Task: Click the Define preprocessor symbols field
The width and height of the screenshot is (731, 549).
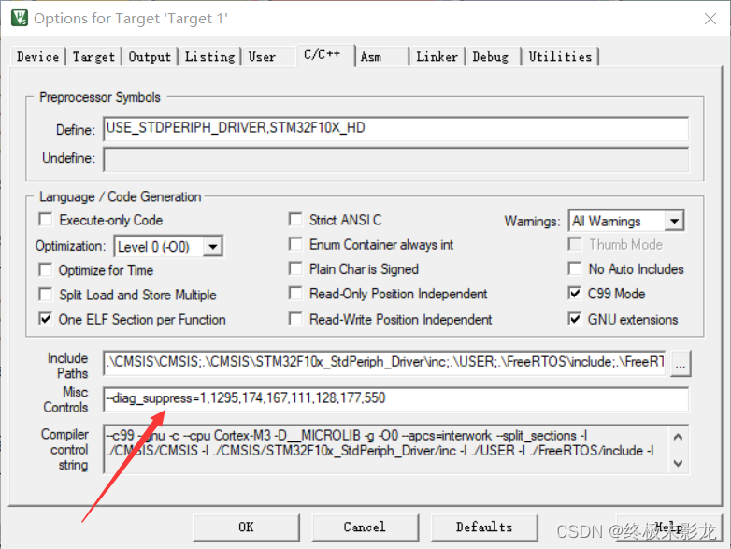Action: (395, 129)
